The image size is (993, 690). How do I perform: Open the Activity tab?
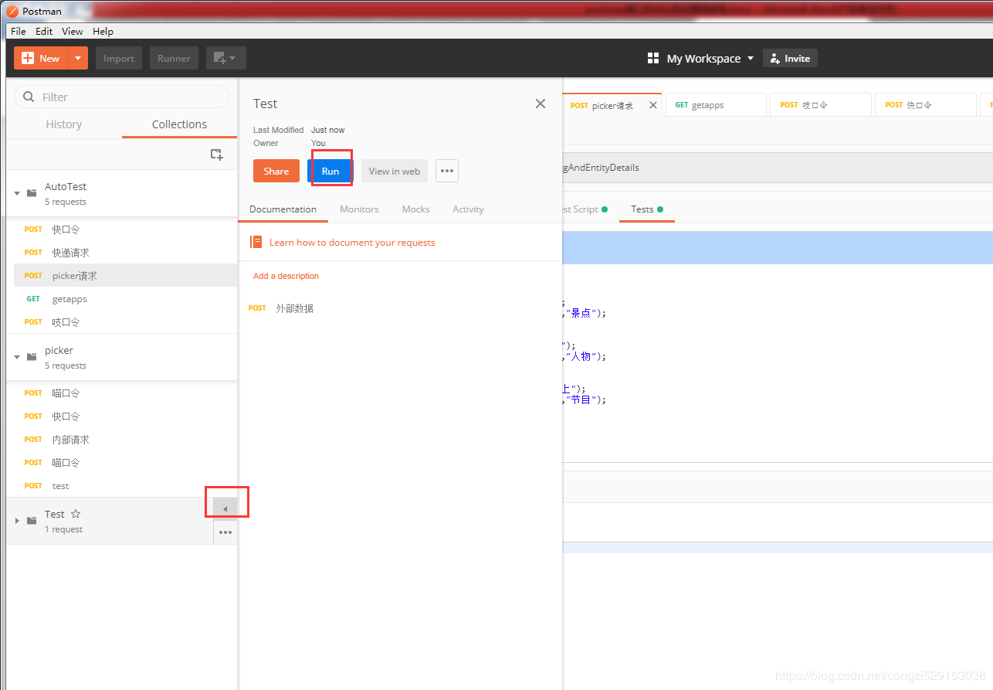coord(468,209)
